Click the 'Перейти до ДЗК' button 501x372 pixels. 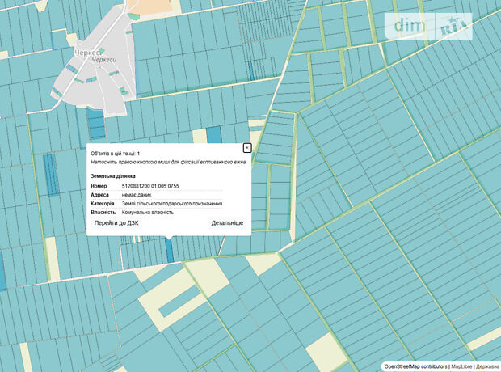pos(118,223)
